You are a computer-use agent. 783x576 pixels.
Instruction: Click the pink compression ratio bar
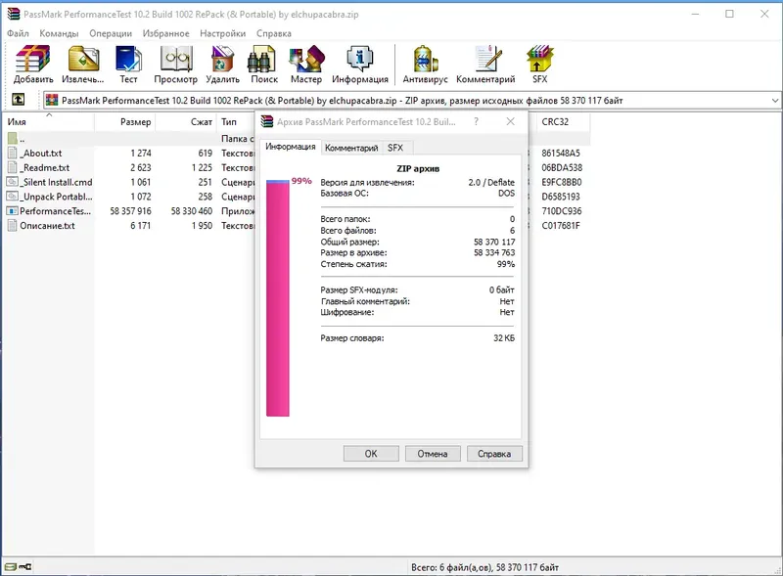pos(278,298)
